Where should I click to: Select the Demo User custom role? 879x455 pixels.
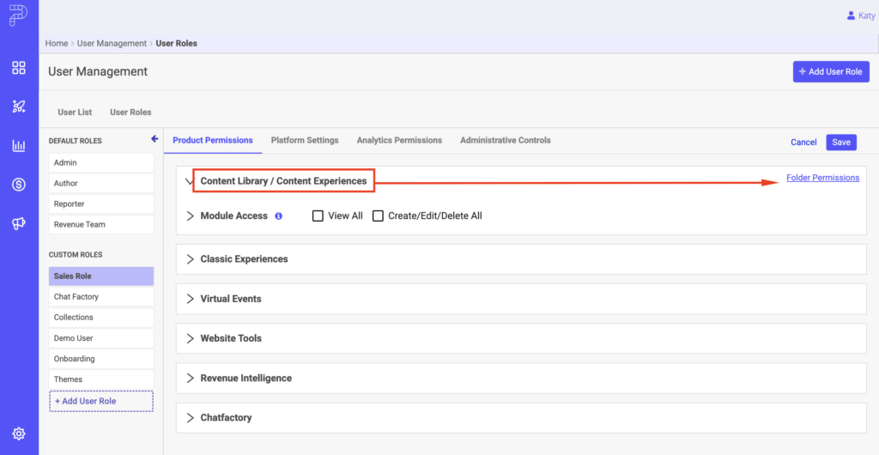[x=101, y=338]
